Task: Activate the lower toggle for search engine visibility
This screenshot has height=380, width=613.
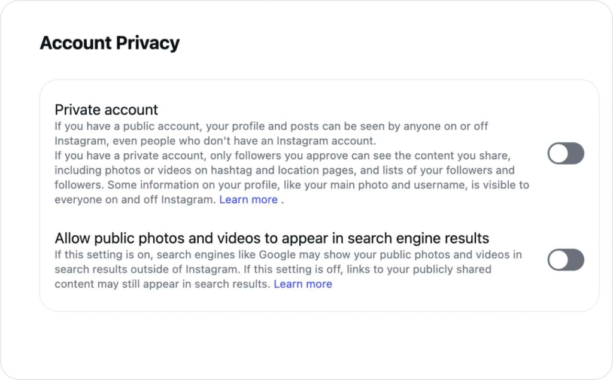Action: 565,260
